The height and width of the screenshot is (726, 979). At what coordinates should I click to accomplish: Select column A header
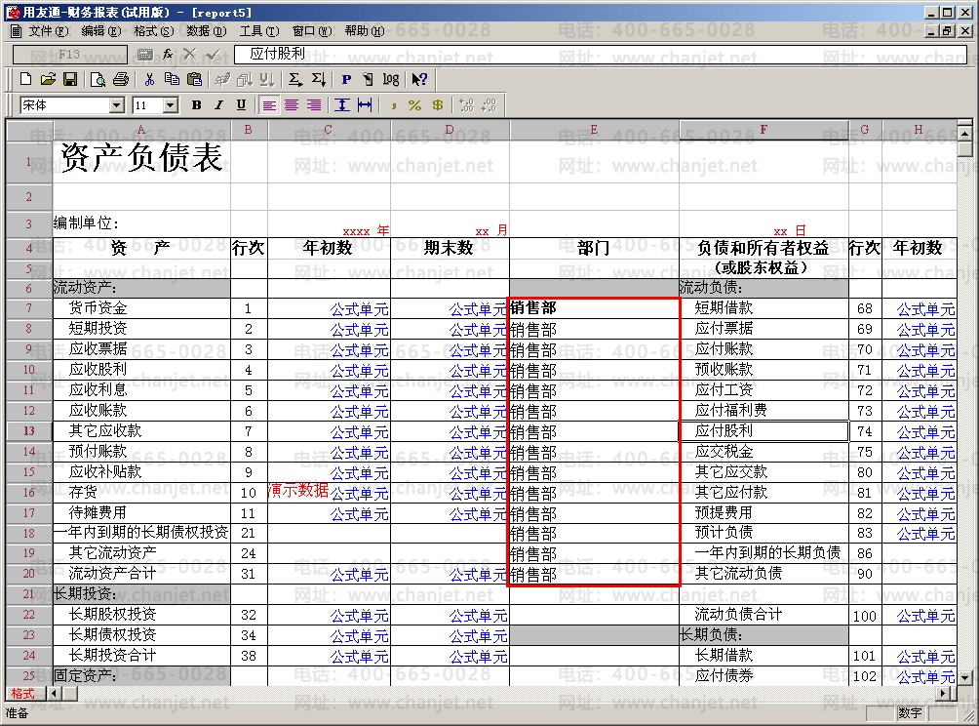[141, 130]
